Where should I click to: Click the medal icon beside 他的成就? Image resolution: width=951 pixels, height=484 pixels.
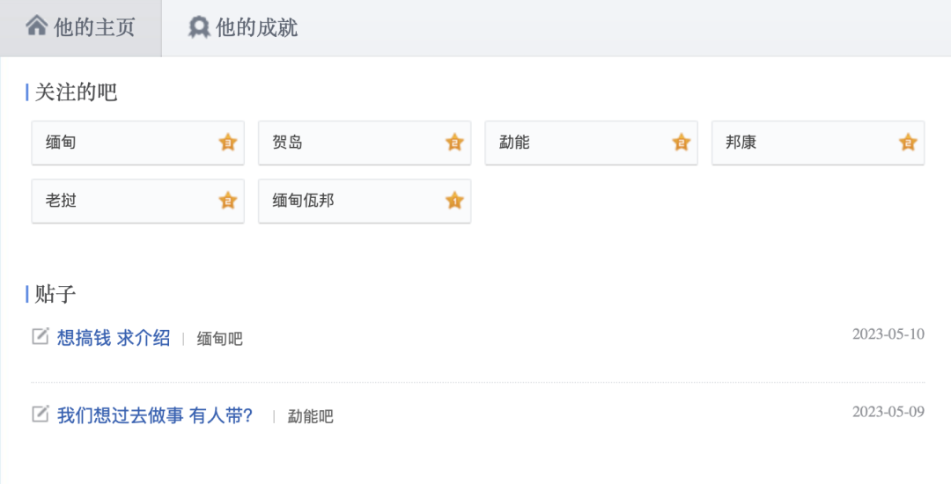click(x=199, y=27)
